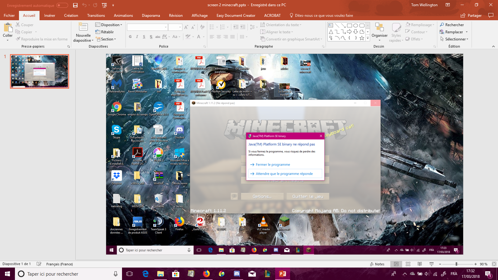This screenshot has height=280, width=498.
Task: Toggle Enregistrement automatique autosave switch
Action: pos(62,5)
